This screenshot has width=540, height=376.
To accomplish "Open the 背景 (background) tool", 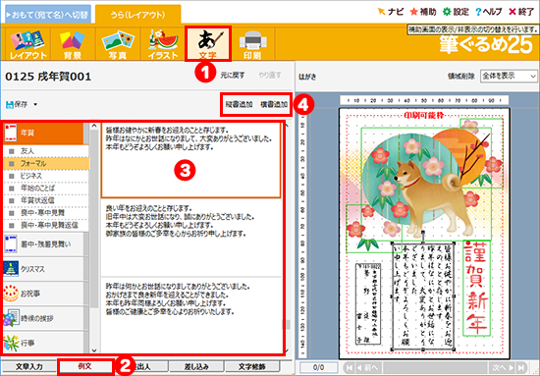I will [73, 44].
